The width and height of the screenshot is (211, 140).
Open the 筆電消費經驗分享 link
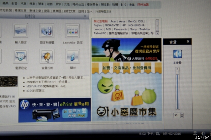[142, 33]
